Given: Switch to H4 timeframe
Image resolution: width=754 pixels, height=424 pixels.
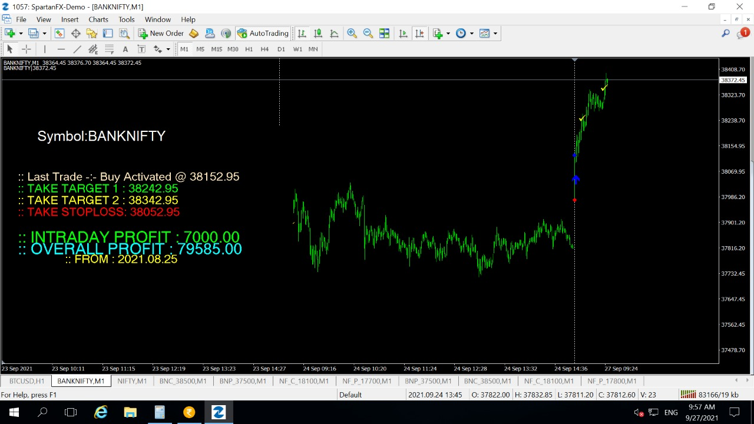Looking at the screenshot, I should pyautogui.click(x=264, y=49).
